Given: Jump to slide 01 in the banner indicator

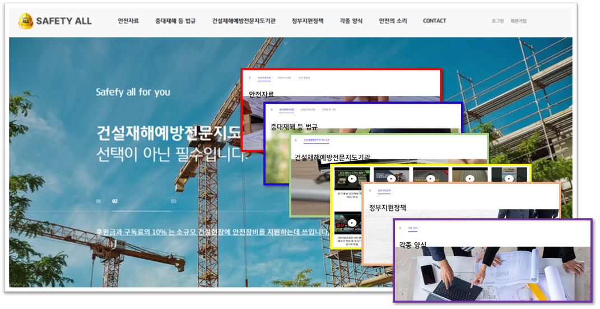Looking at the screenshot, I should (99, 201).
